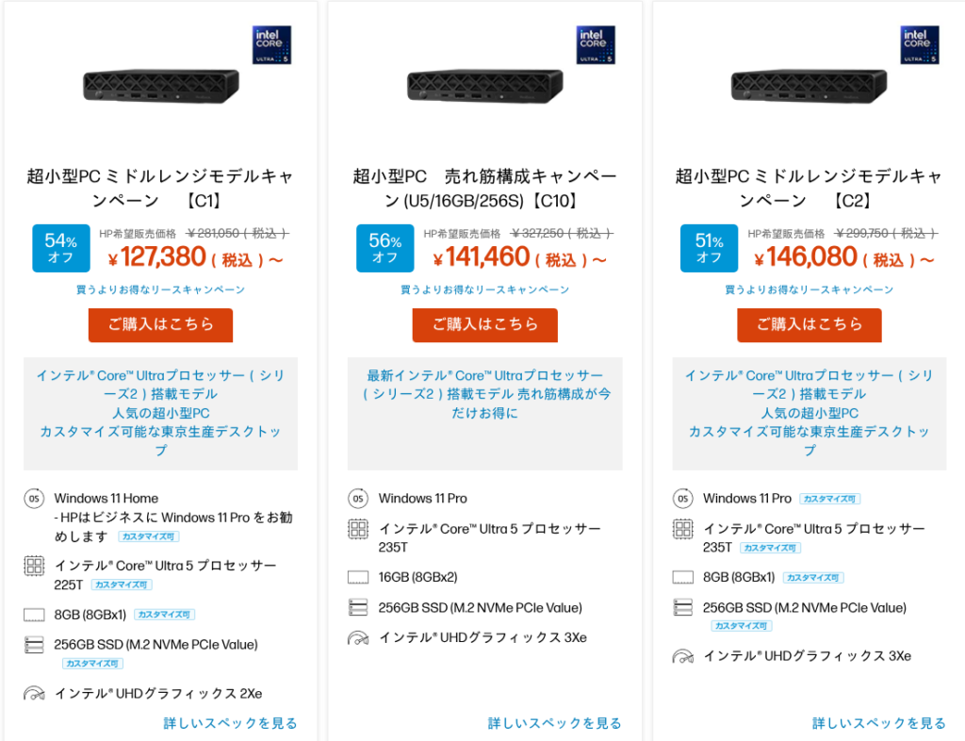965x741 pixels.
Task: Click the Intel Core Ultra 5 badge on the C1 card
Action: [271, 45]
